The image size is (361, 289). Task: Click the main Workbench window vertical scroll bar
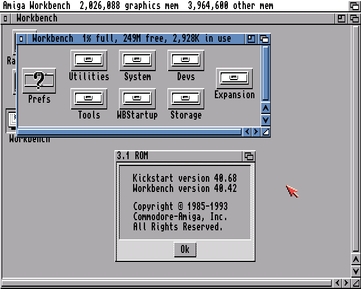pyautogui.click(x=356, y=139)
